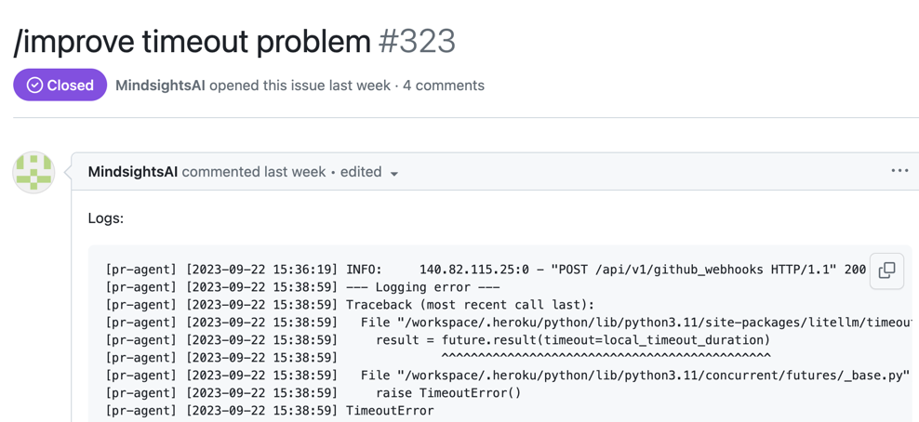Open MindsightsAI profile from issue header
This screenshot has height=422, width=919.
[x=160, y=86]
